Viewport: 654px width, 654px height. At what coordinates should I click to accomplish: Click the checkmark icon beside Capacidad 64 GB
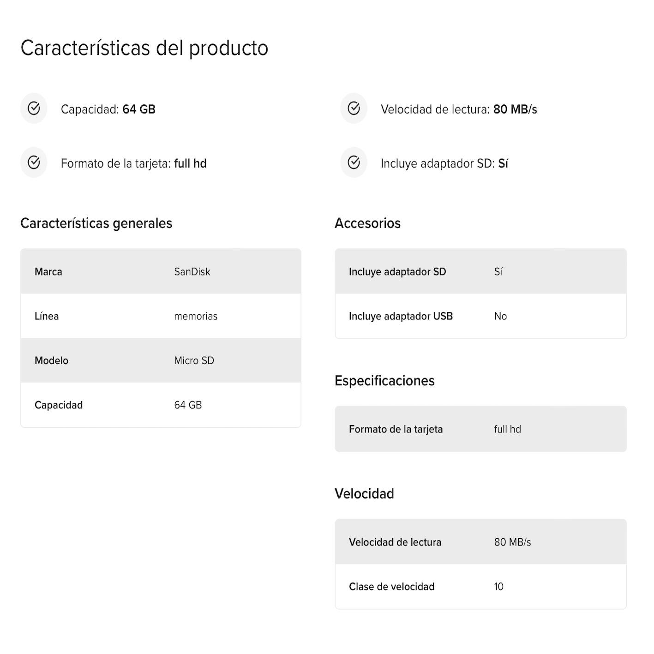coord(34,108)
